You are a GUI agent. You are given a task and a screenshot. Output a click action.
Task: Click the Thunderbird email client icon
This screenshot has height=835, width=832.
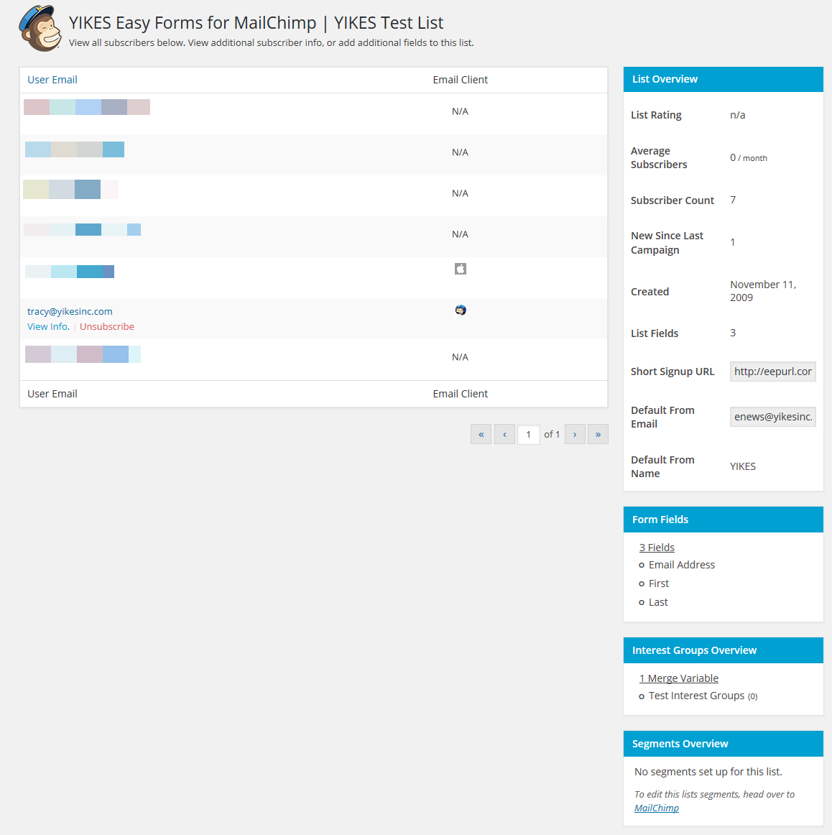pyautogui.click(x=461, y=310)
